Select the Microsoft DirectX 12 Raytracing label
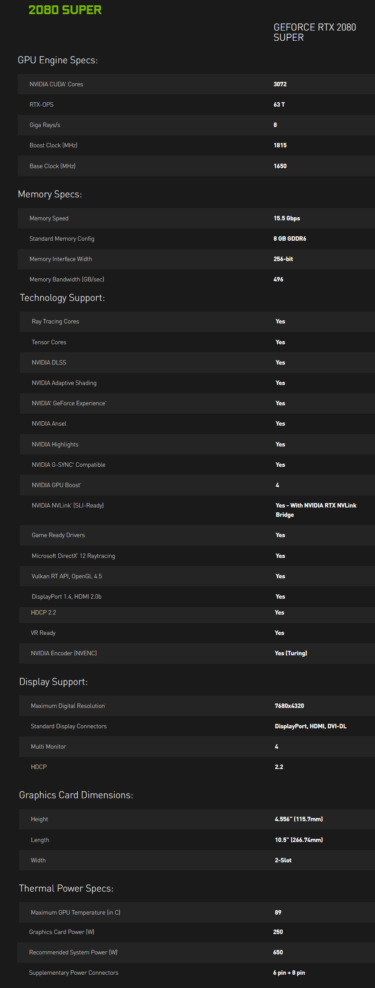This screenshot has height=988, width=375. coord(73,556)
